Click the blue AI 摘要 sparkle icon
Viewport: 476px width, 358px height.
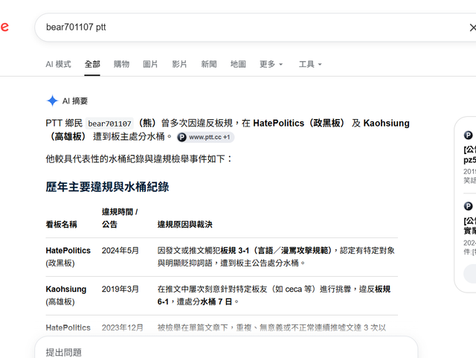coord(52,100)
